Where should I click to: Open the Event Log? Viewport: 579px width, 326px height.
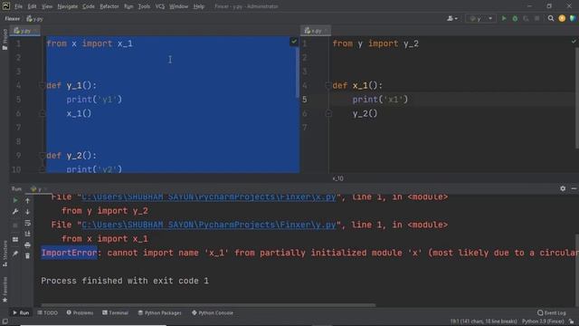pos(552,312)
